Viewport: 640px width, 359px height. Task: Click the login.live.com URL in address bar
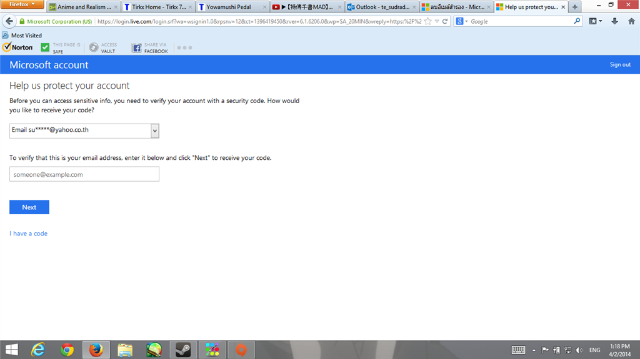(x=259, y=21)
